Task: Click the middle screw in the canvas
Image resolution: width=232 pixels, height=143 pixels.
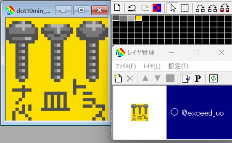Action: (x=57, y=53)
